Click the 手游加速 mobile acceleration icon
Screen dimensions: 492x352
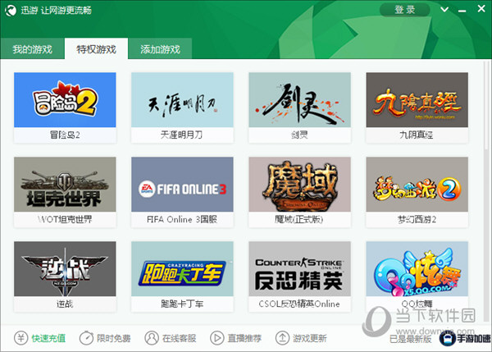coord(449,337)
